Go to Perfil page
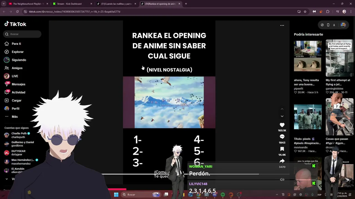 [16, 109]
